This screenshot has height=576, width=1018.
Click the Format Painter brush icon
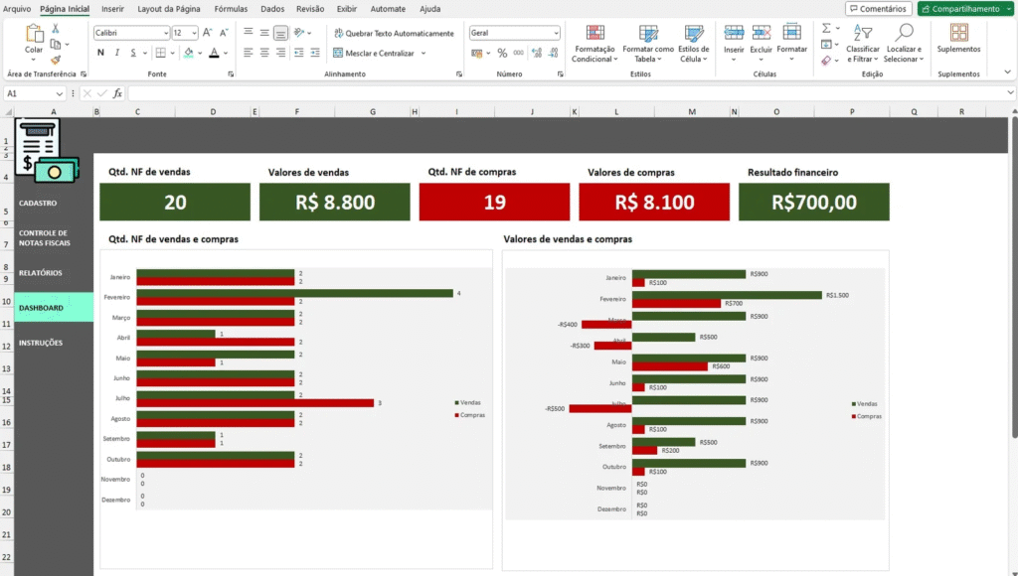(56, 60)
